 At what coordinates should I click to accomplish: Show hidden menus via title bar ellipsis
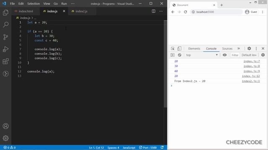click(x=72, y=4)
